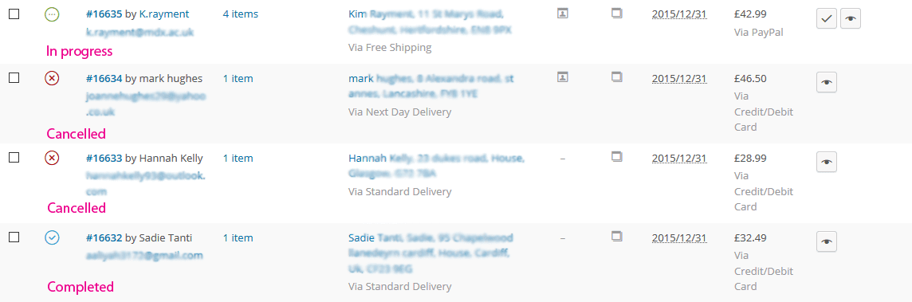This screenshot has width=912, height=302.
Task: Click order notes icon for order #16634
Action: pos(617,76)
